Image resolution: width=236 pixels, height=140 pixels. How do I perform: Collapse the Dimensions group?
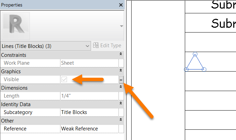coord(121,88)
